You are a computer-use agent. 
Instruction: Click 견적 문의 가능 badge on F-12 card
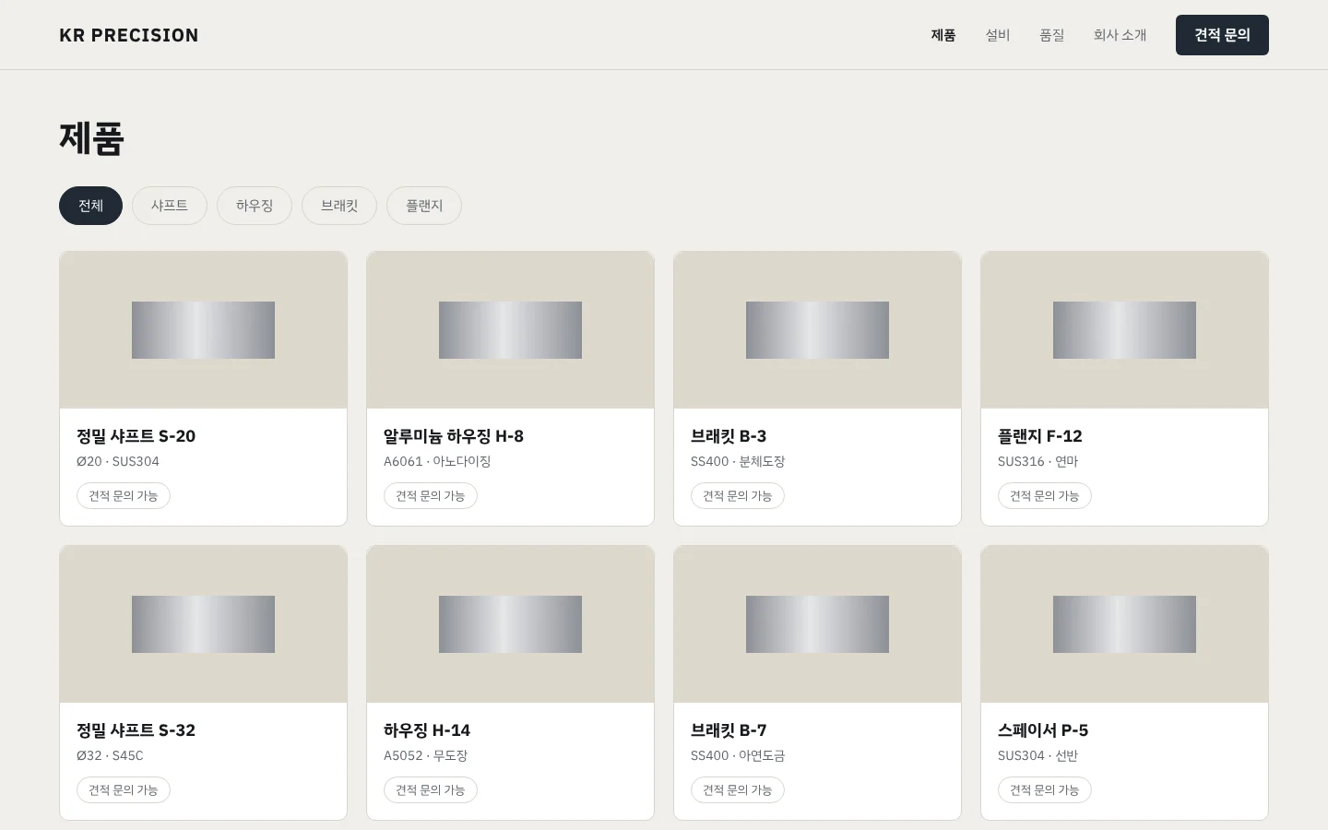[1045, 496]
